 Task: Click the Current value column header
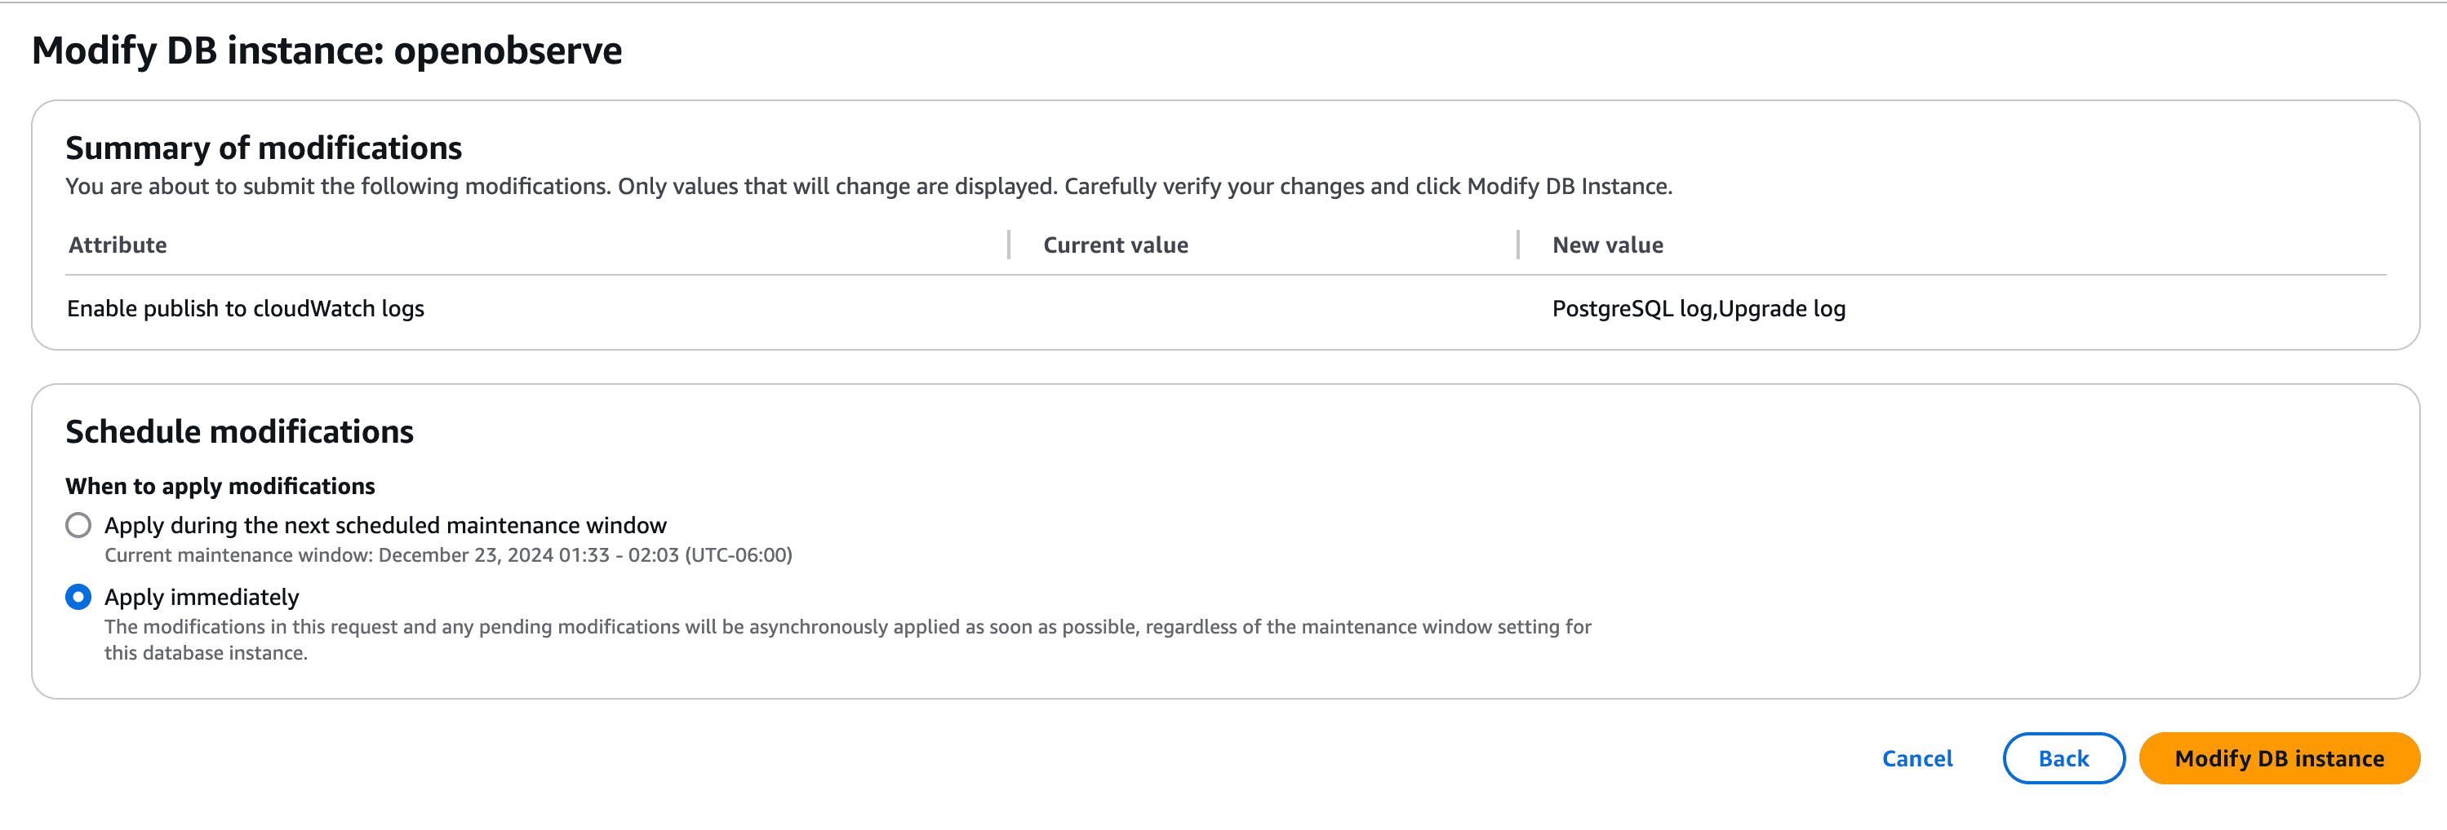[x=1113, y=244]
